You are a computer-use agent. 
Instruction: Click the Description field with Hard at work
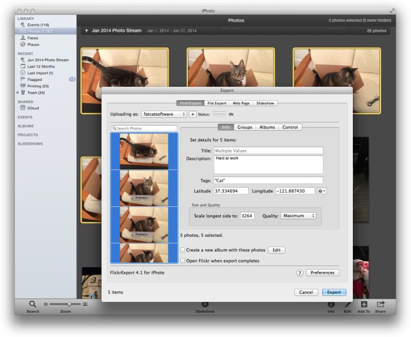click(x=268, y=165)
